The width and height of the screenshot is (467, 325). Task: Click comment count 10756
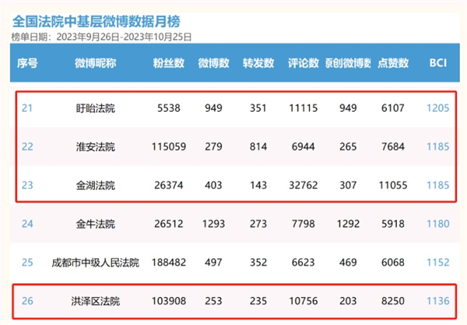pyautogui.click(x=304, y=301)
